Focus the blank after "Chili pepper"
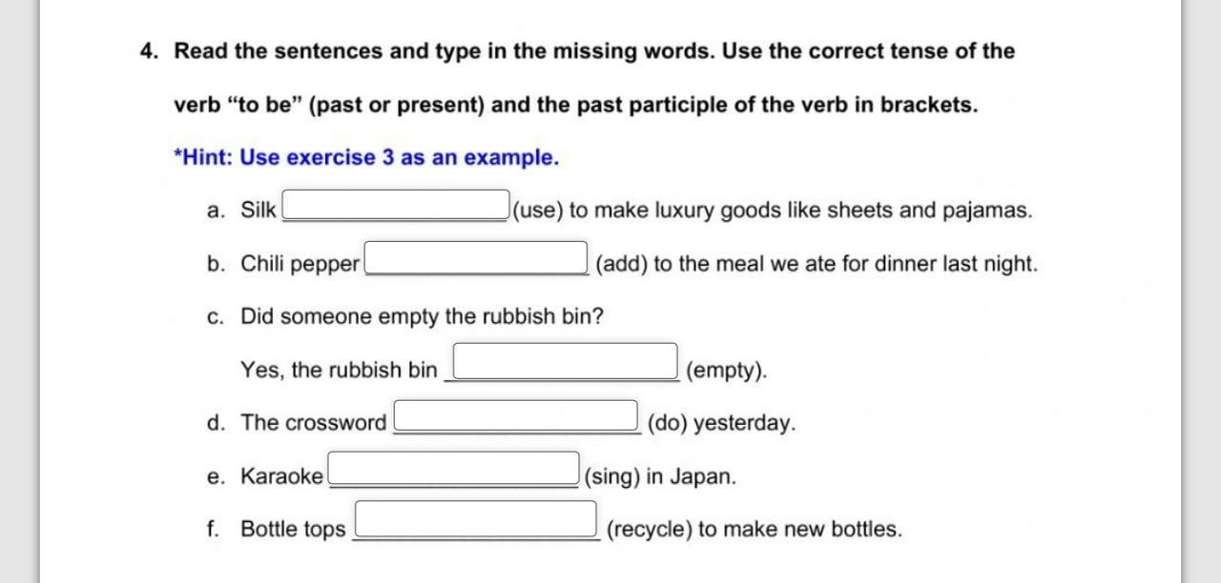This screenshot has width=1221, height=583. (475, 258)
